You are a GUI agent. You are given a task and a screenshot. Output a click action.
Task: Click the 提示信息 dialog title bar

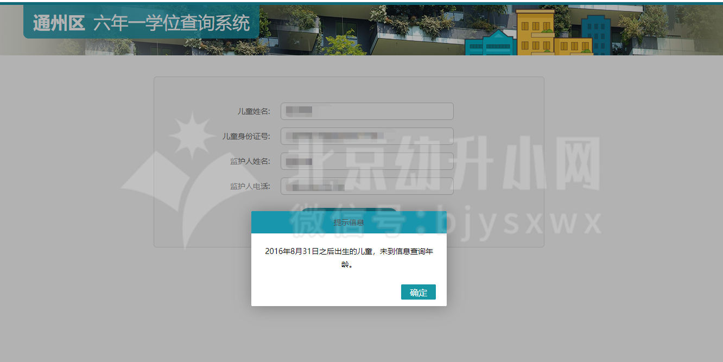coord(348,222)
